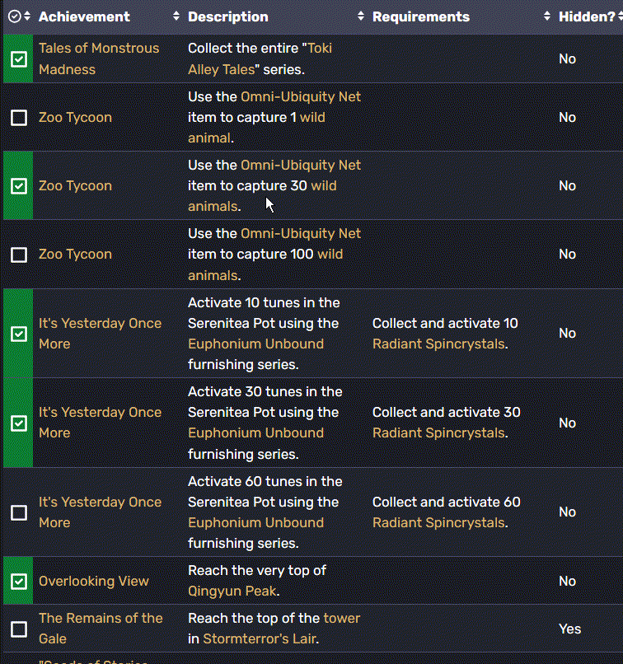Click the Requirements column header
Screen dimensions: 623x664
coord(421,16)
